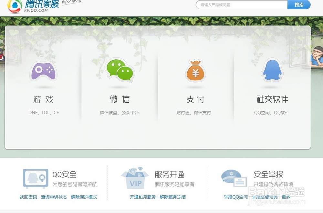Image resolution: width=323 pixels, height=213 pixels.
Task: Select the 游戏 category heading
Action: pyautogui.click(x=43, y=100)
